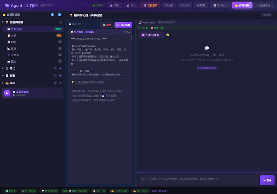Expand the 码字 group

3,83
